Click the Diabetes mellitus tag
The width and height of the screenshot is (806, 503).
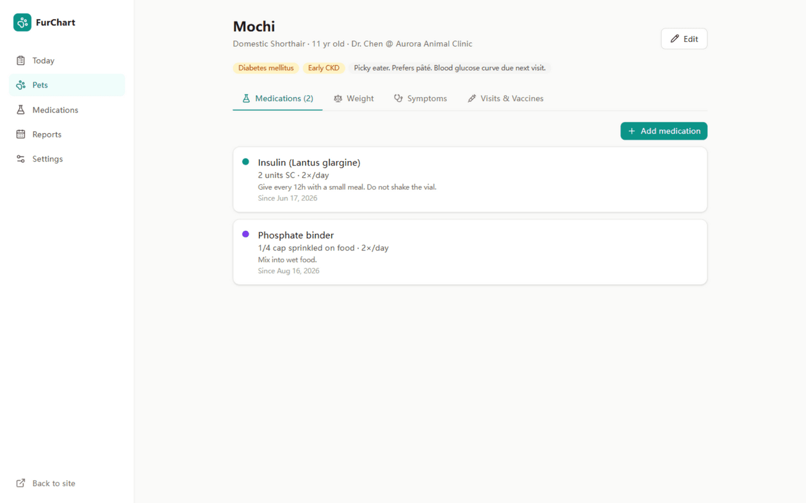tap(266, 68)
